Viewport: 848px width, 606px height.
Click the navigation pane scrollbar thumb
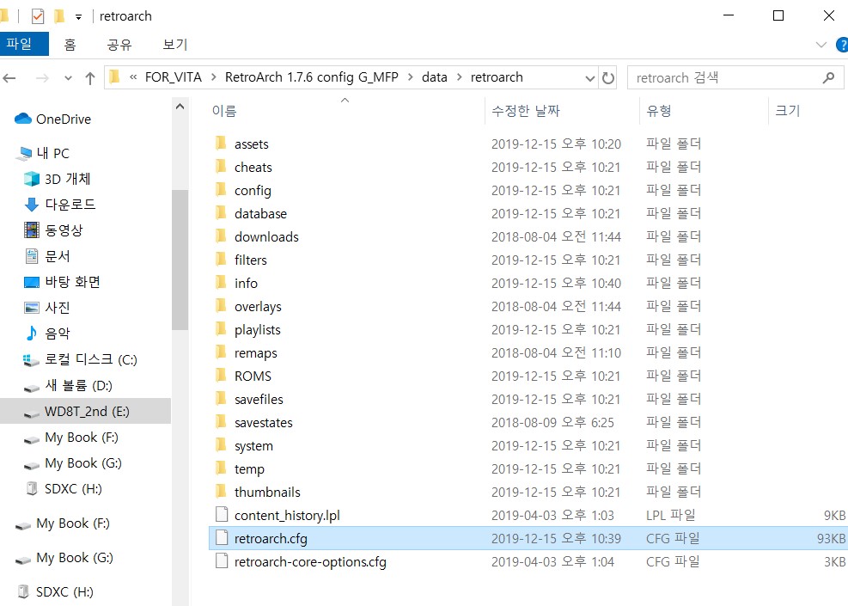180,260
